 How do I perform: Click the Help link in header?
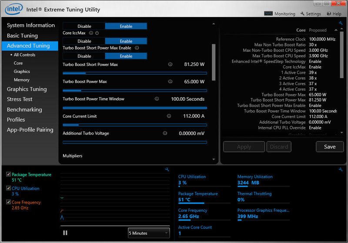coord(337,14)
